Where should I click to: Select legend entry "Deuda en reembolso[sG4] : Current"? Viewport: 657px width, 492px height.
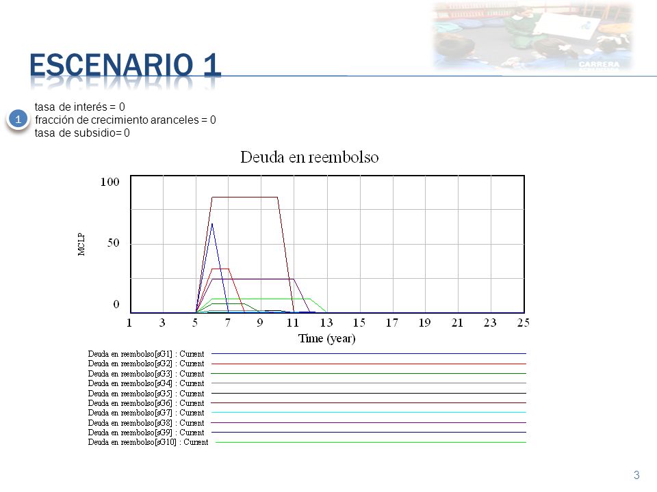(146, 383)
